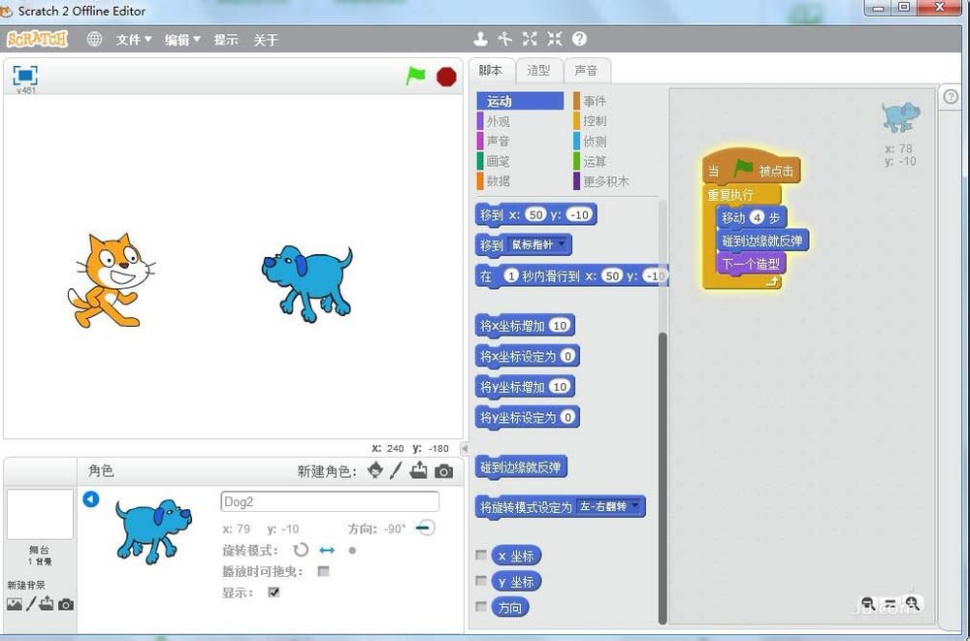Take new sprite from camera icon
Image resolution: width=970 pixels, height=641 pixels.
[x=443, y=471]
